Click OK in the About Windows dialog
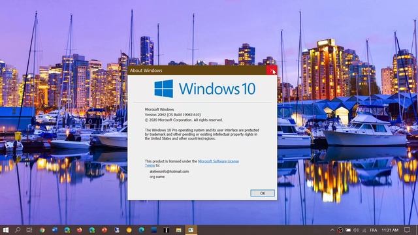This screenshot has width=418, height=235. point(263,193)
